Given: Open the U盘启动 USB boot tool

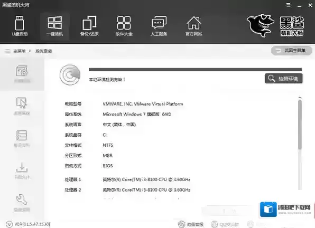Looking at the screenshot, I should [x=20, y=26].
